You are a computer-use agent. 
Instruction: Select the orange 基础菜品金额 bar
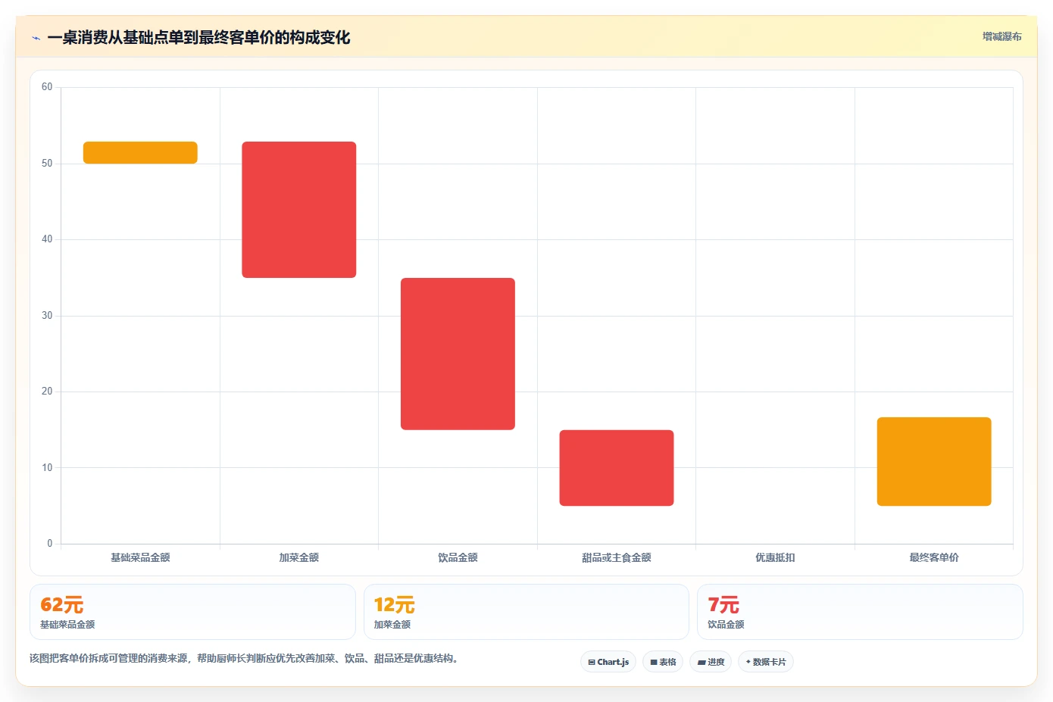(x=140, y=152)
